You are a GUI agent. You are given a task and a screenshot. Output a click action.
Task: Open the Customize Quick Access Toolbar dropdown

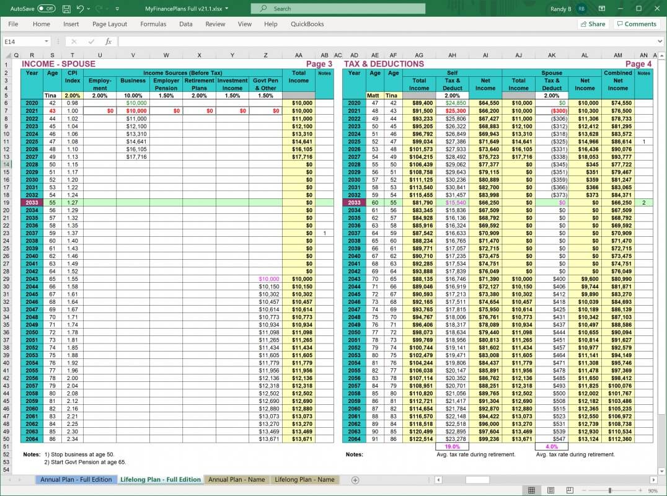(x=116, y=9)
